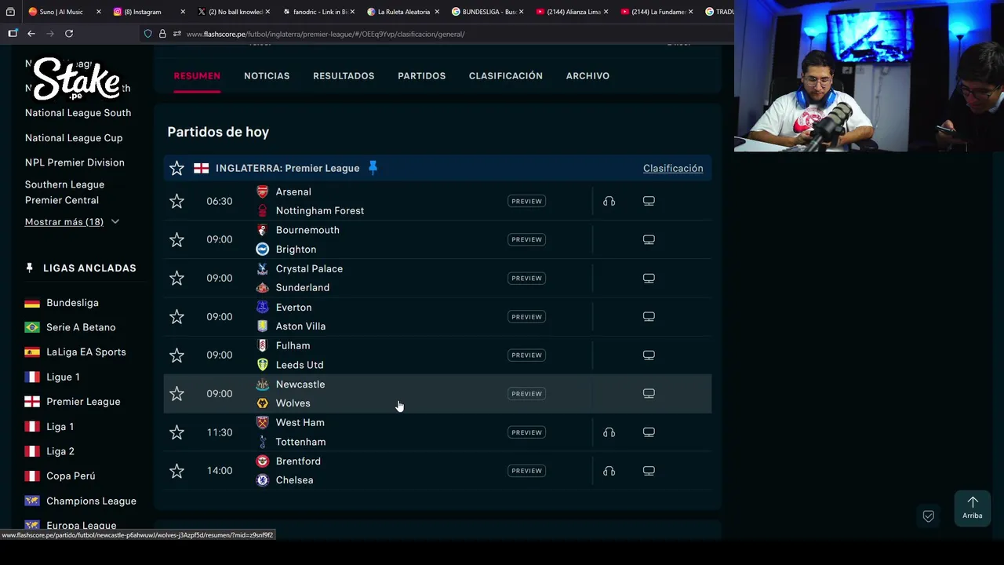Star the Fulham vs Leeds Utd match
Viewport: 1004px width, 565px height.
[x=176, y=355]
